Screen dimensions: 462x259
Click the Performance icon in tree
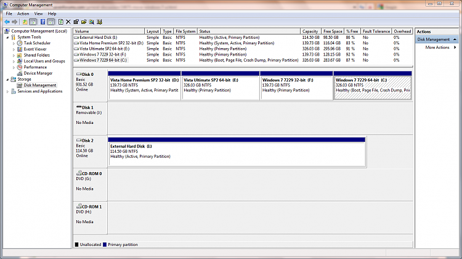[20, 67]
